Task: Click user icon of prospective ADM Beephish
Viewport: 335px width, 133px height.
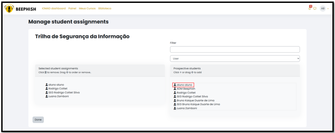Action: [x=175, y=89]
